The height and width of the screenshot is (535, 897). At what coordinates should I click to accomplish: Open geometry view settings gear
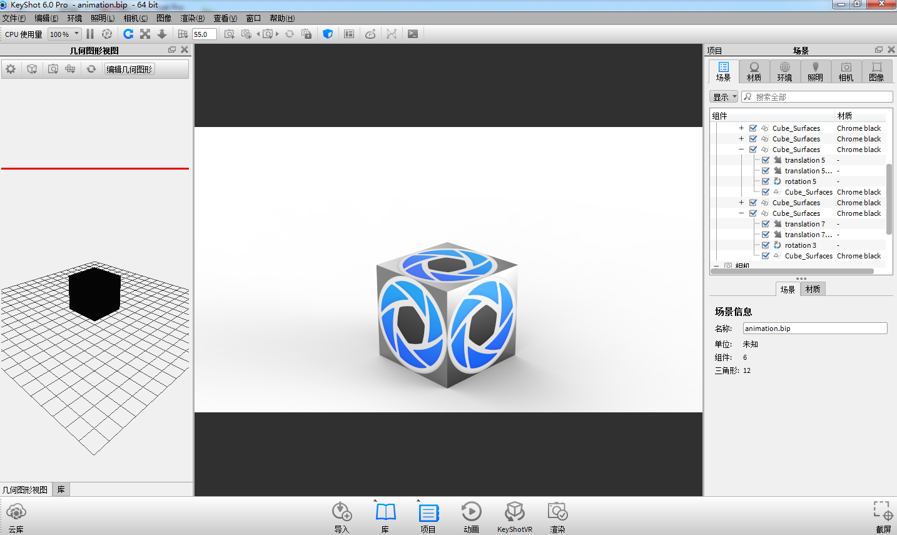(x=11, y=69)
